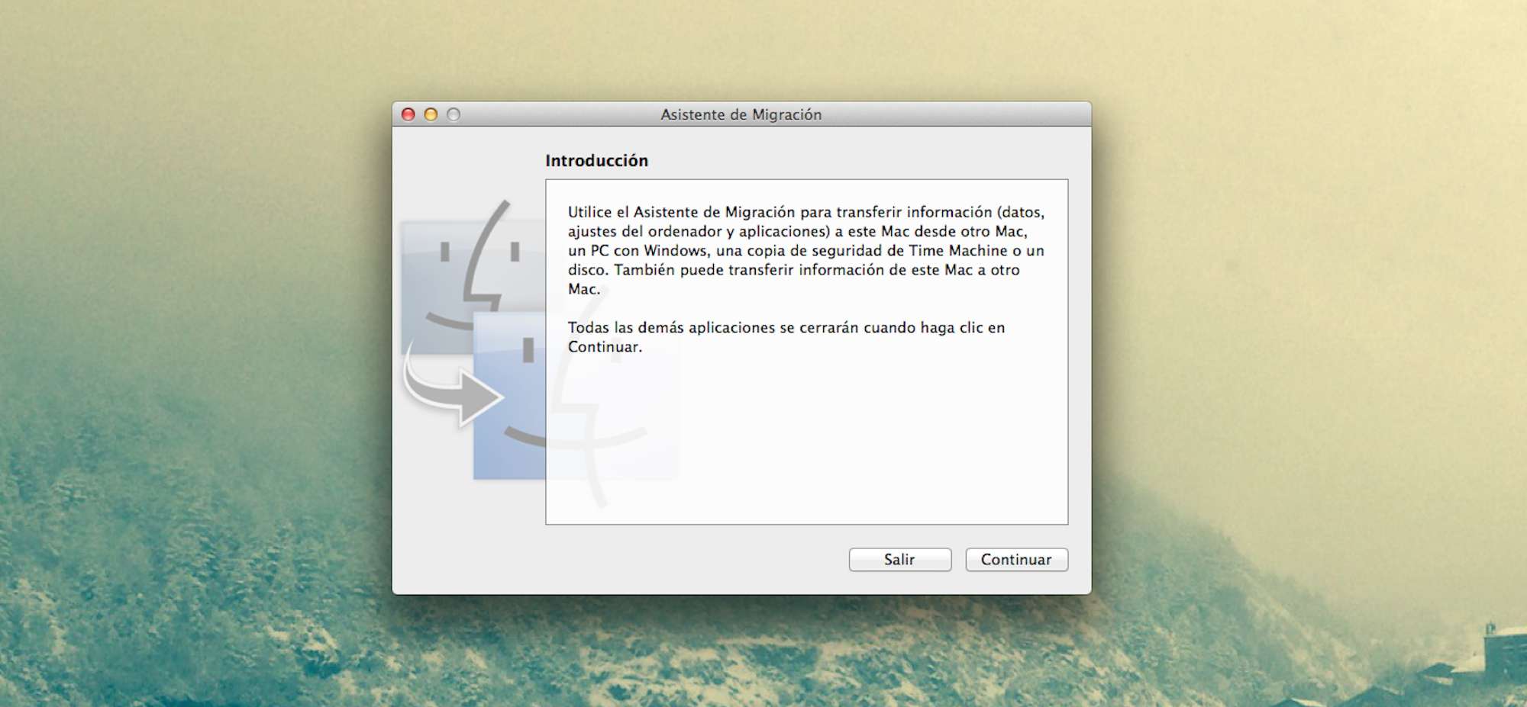This screenshot has width=1527, height=707.
Task: Click the word Continuar in the description text
Action: click(x=604, y=347)
